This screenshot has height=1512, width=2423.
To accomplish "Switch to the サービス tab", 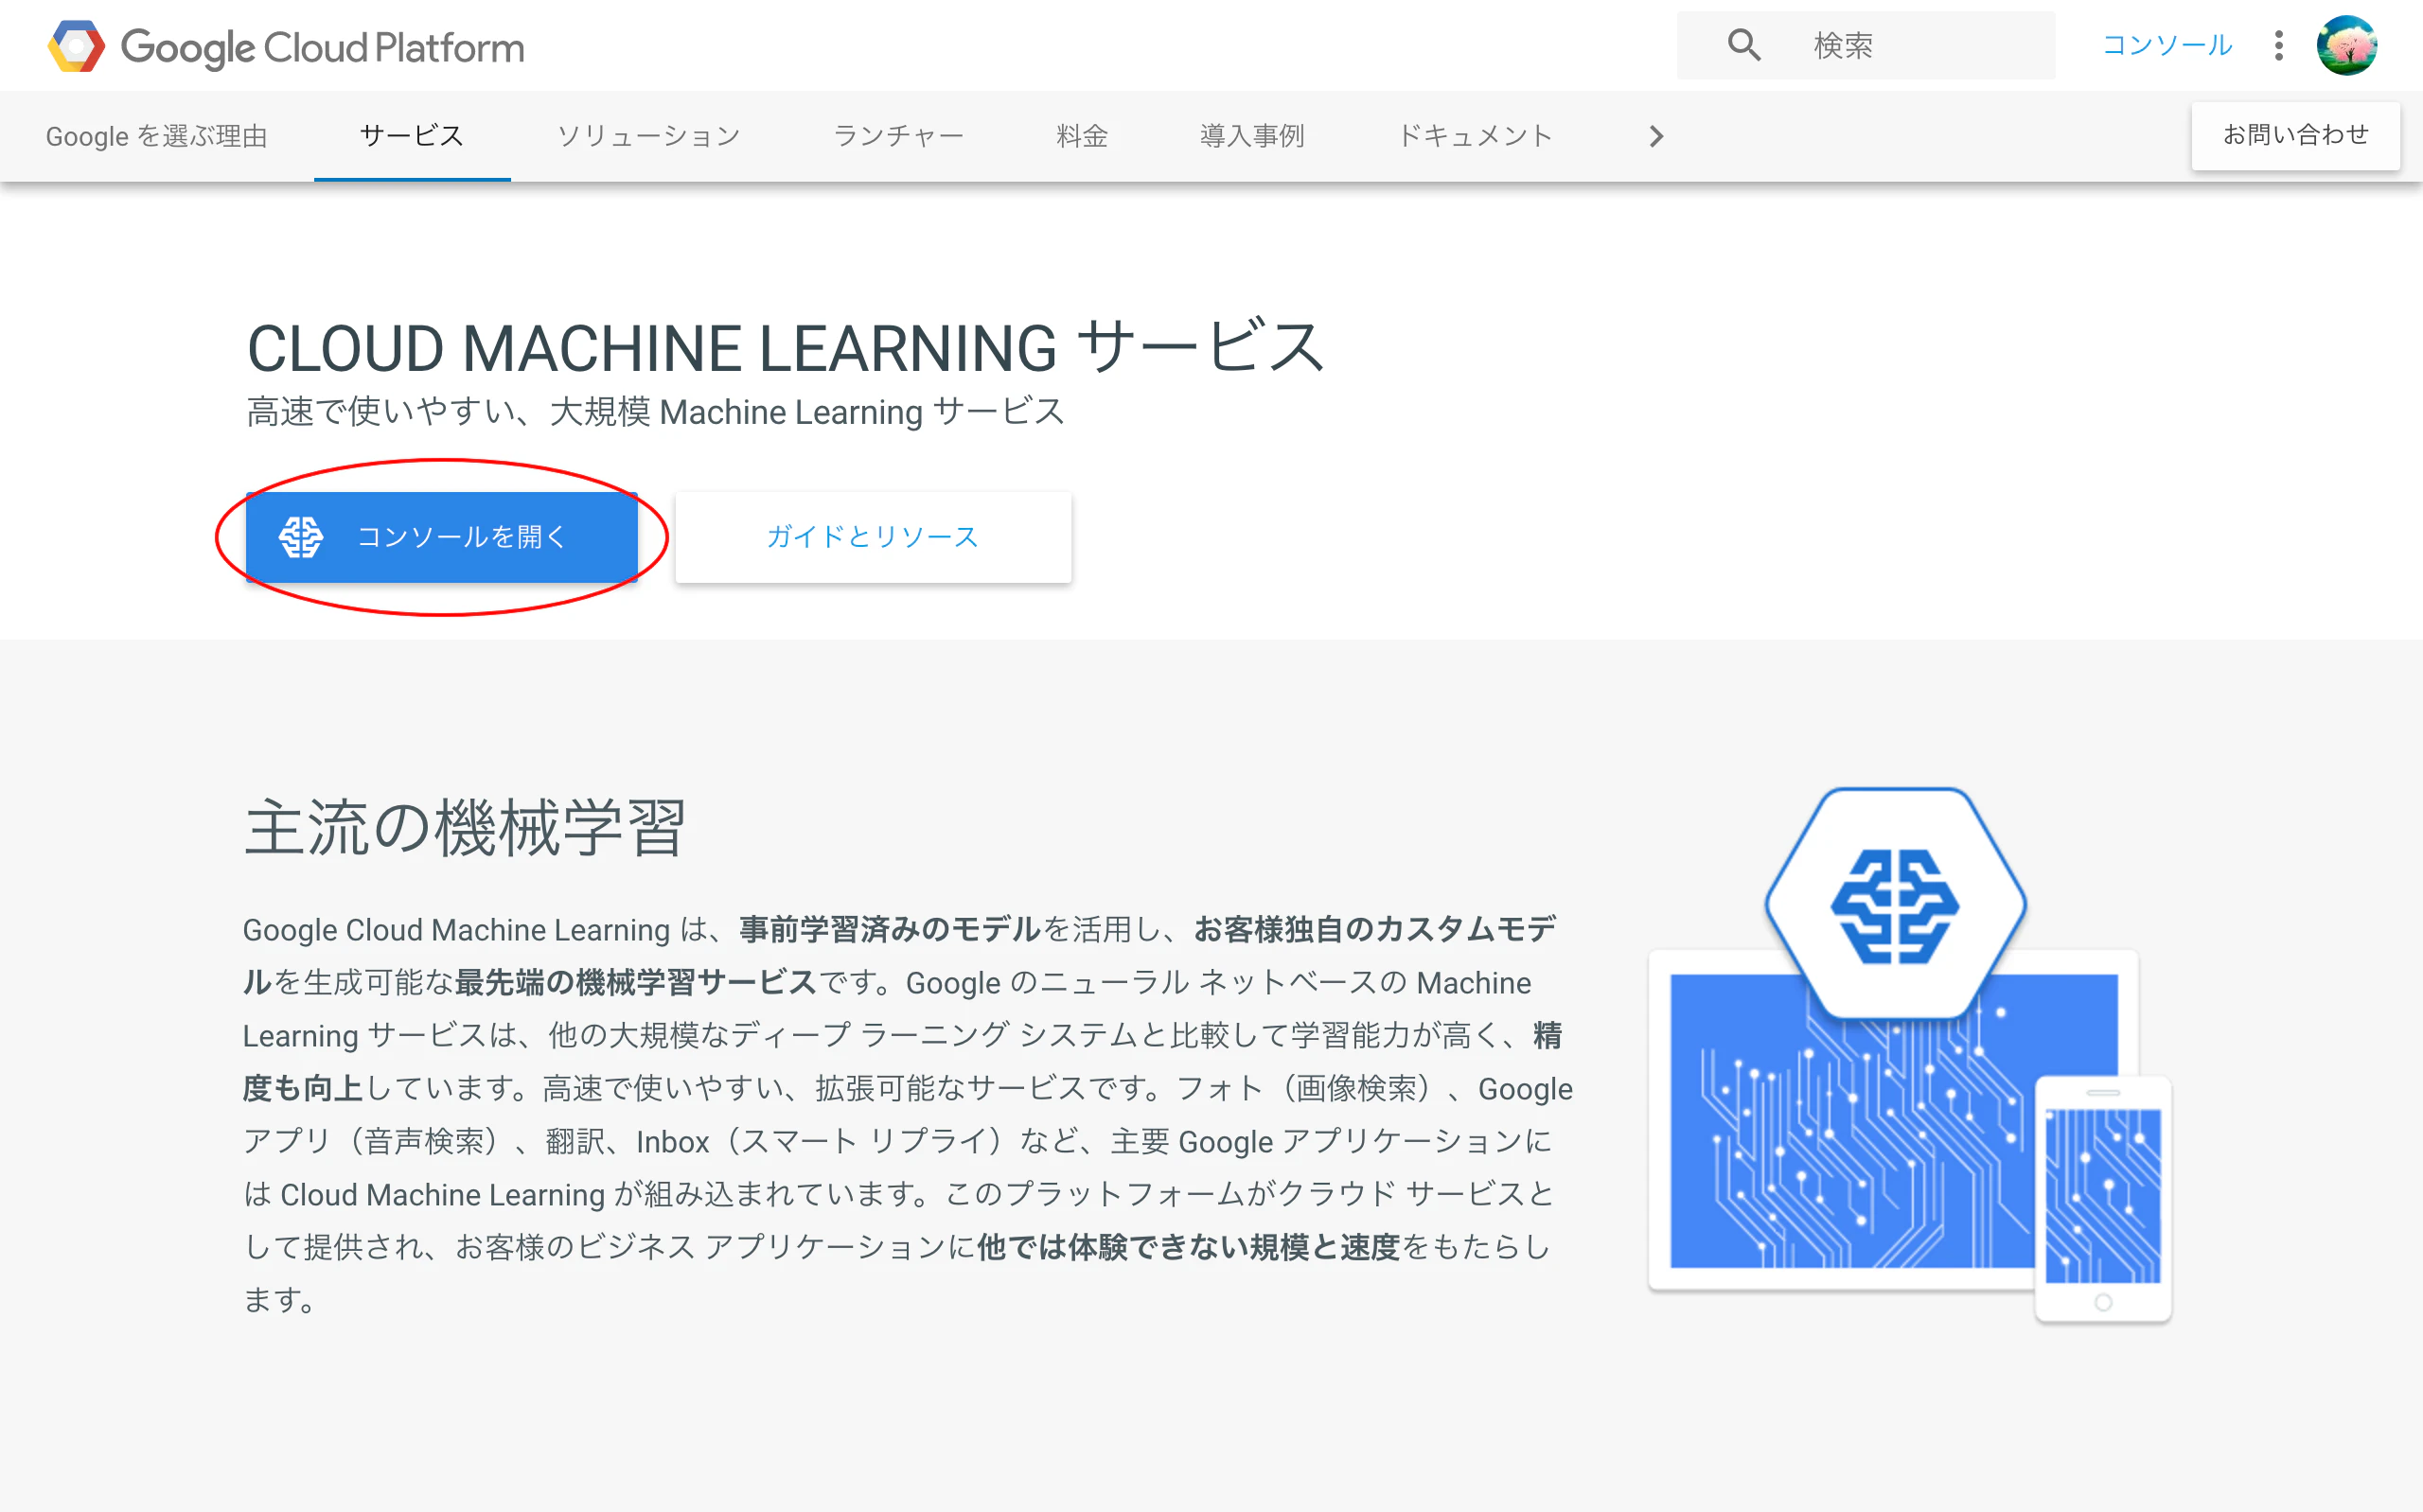I will 411,136.
